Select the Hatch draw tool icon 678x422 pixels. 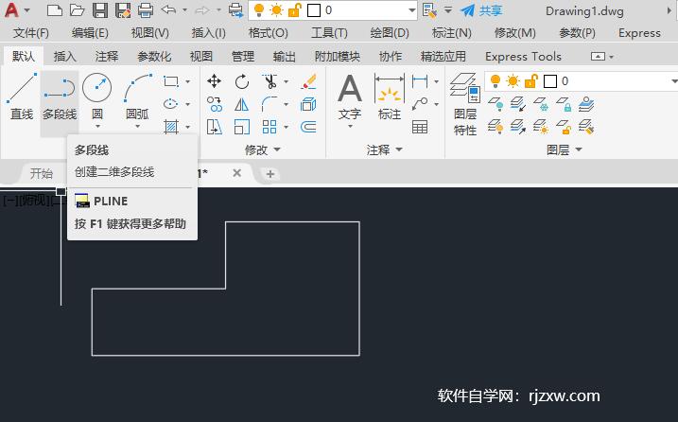(171, 127)
